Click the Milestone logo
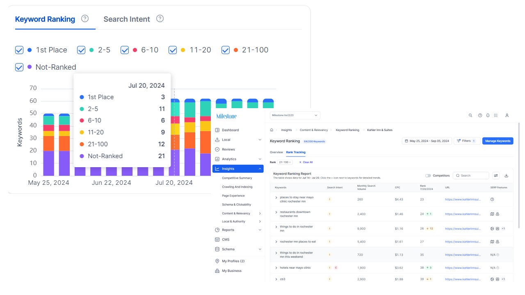Viewport: 525px width, 295px height. coord(226,116)
